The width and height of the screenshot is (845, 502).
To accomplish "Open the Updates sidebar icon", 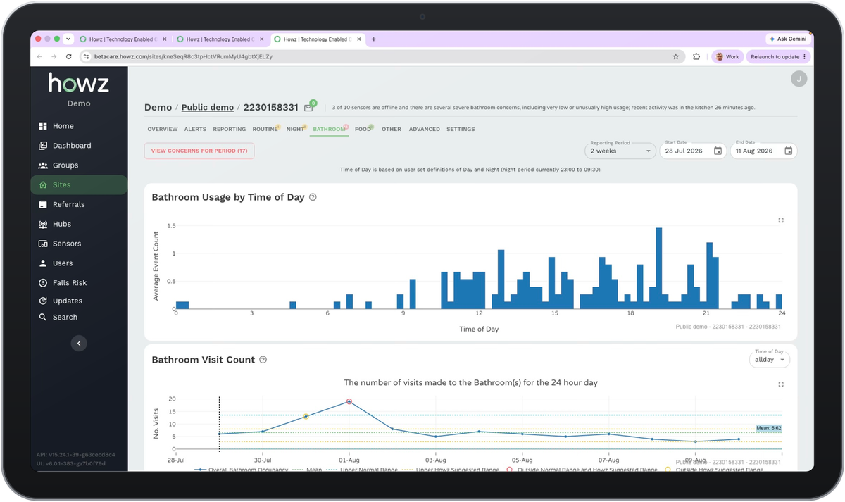I will click(44, 301).
